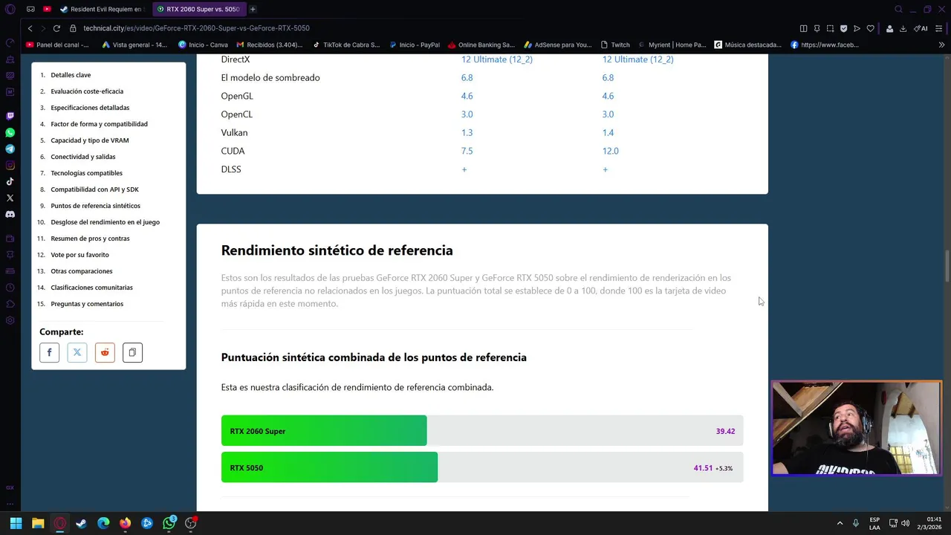Click the page vertical scrollbar thumb
The width and height of the screenshot is (951, 535).
point(947,267)
